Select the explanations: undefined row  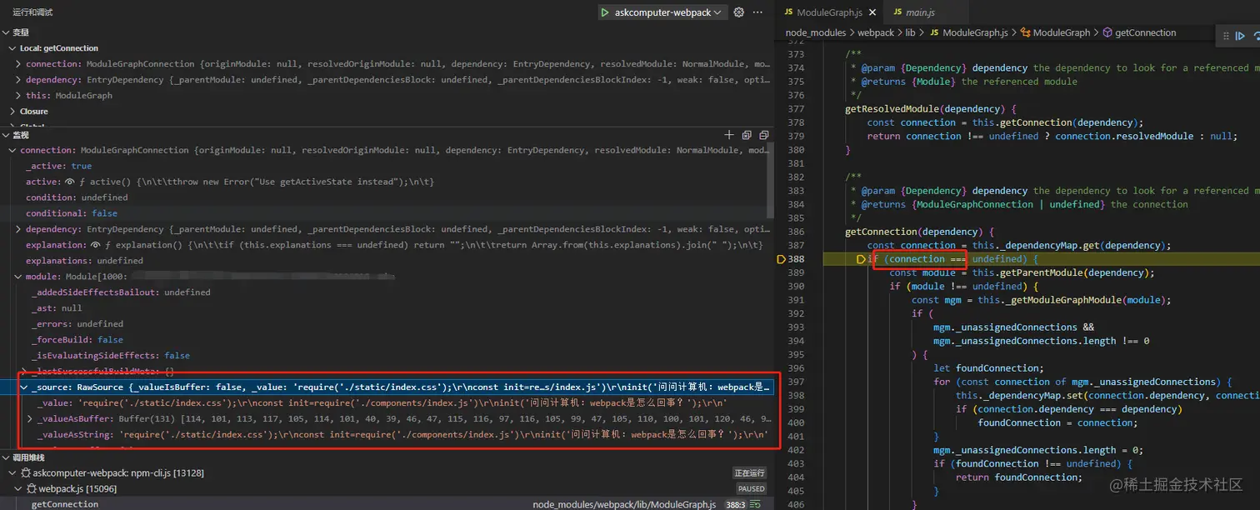(x=386, y=261)
